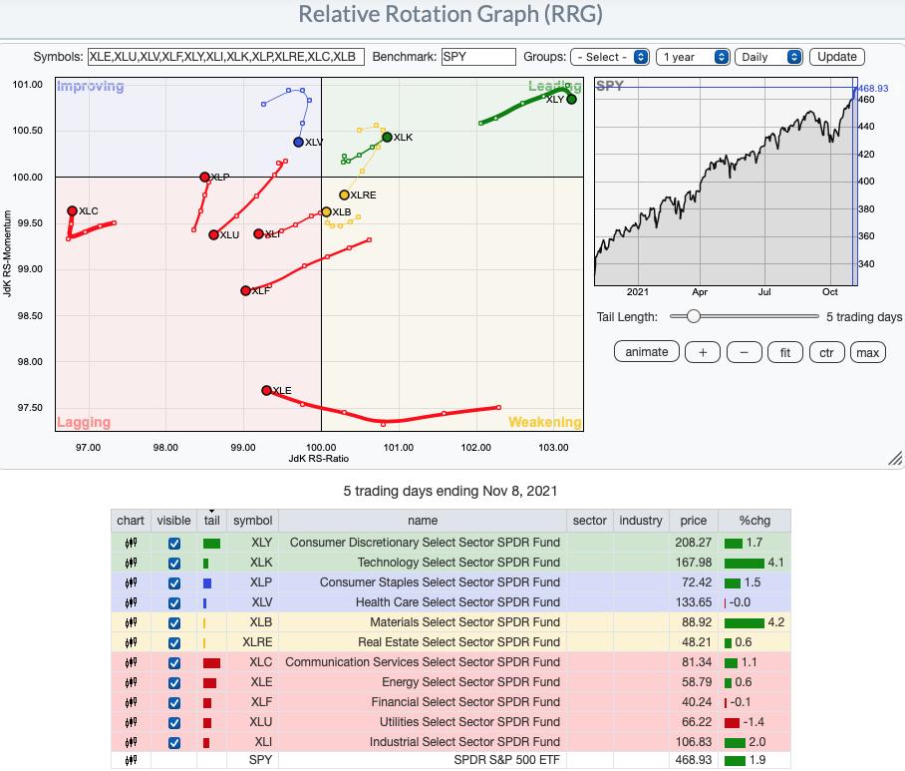This screenshot has height=771, width=905.
Task: Focus the Symbols input field
Action: click(x=225, y=57)
